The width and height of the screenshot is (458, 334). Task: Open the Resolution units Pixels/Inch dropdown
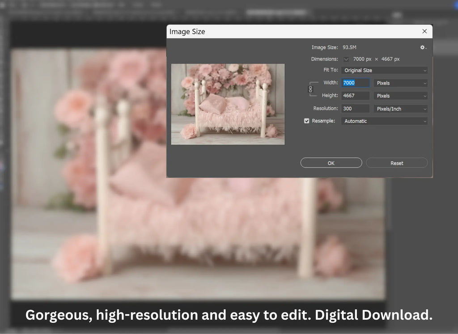click(x=401, y=109)
